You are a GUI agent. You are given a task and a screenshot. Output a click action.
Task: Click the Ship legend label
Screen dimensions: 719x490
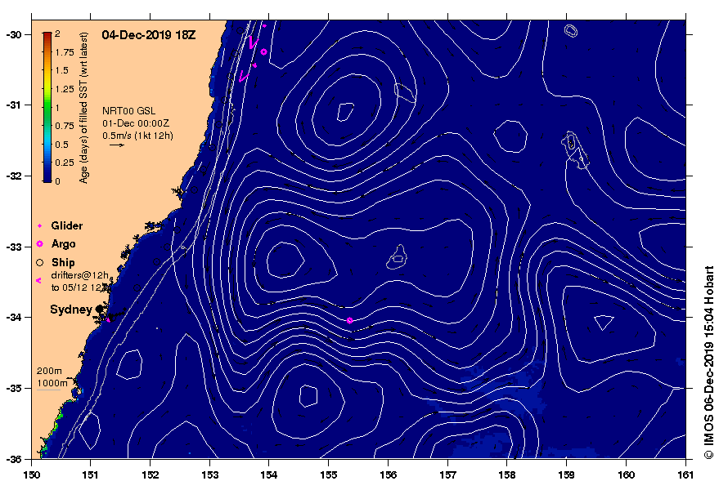[x=63, y=262]
